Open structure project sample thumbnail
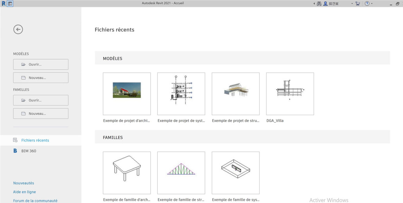403x203 pixels. (x=236, y=94)
